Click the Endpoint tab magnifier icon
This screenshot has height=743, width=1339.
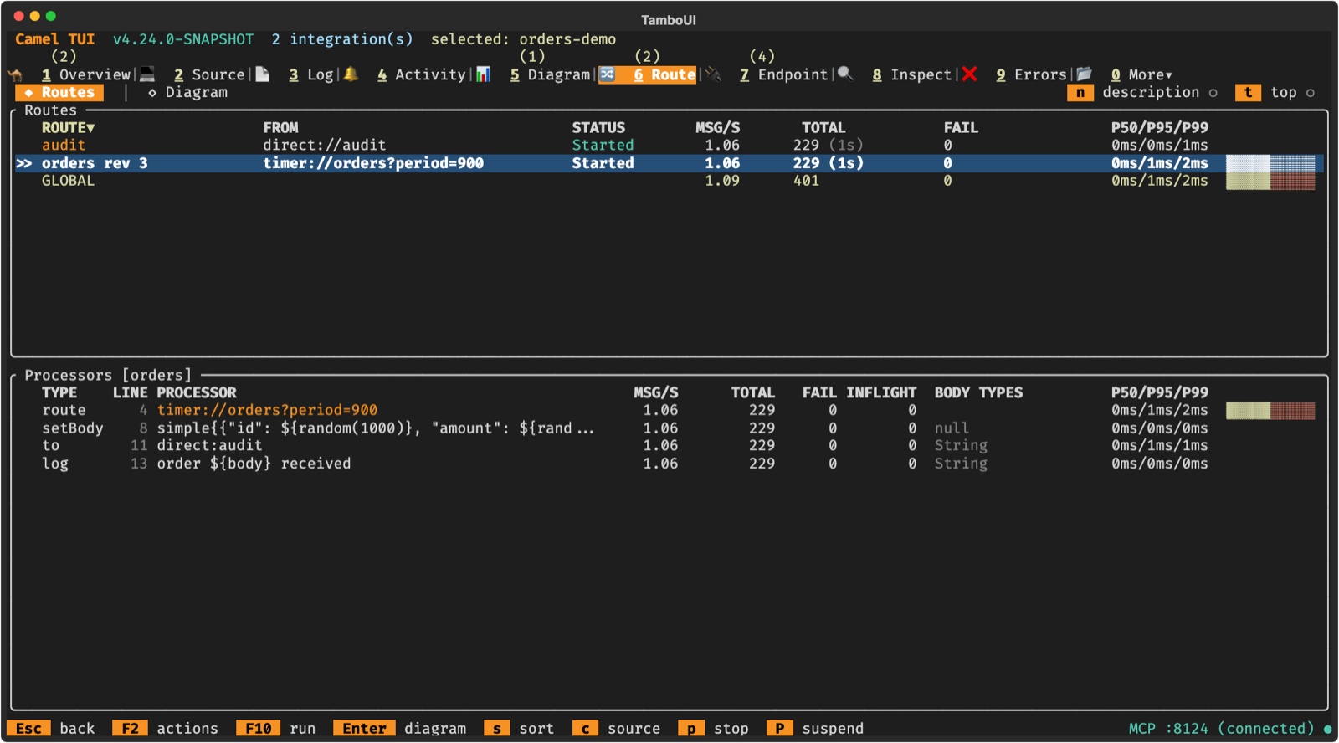pyautogui.click(x=845, y=74)
